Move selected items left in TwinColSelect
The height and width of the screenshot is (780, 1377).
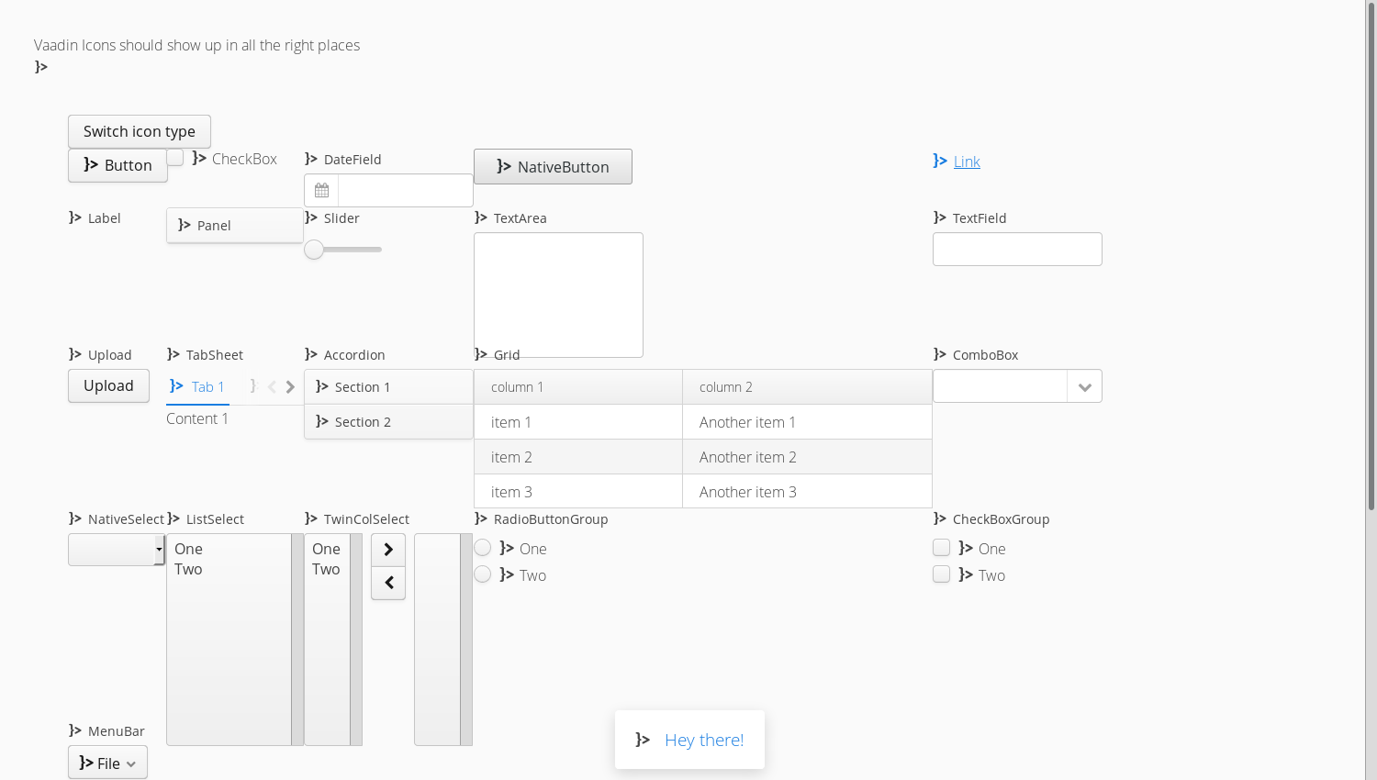(x=388, y=583)
